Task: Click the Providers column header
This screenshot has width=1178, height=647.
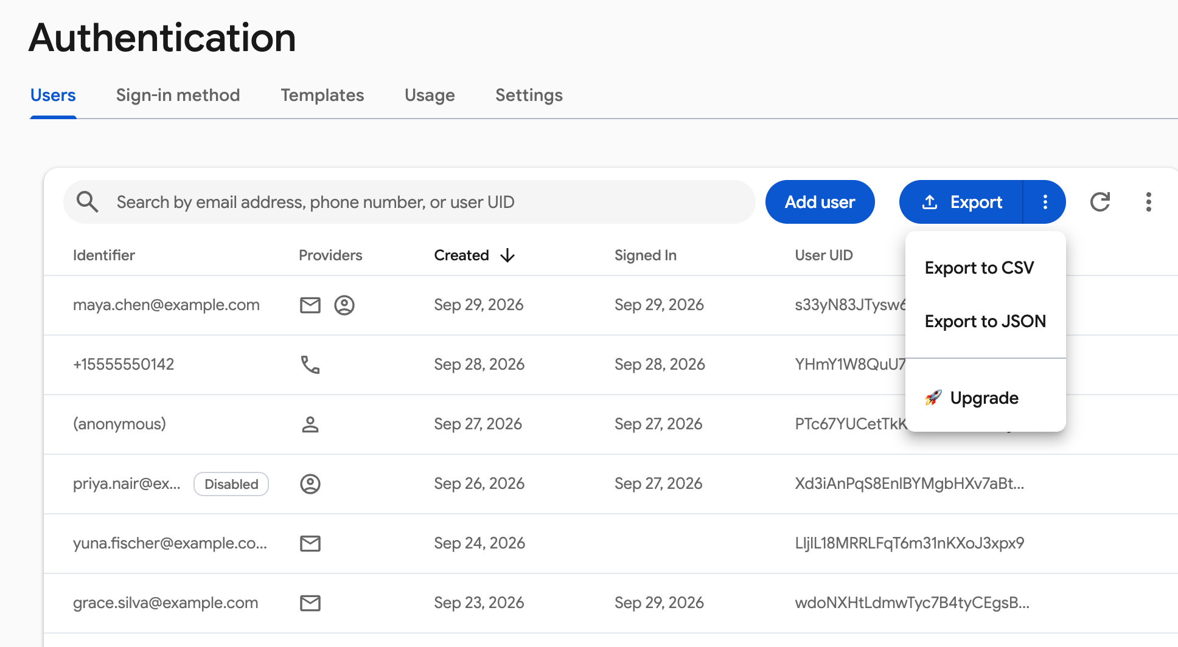Action: coord(330,255)
